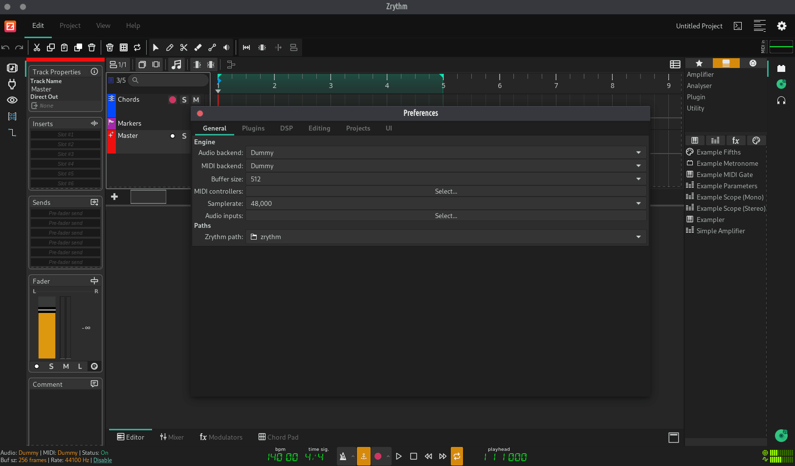Expand the Buffer size dropdown
This screenshot has height=466, width=795.
tap(445, 179)
